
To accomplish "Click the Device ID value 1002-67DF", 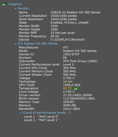I will (x=71, y=54).
